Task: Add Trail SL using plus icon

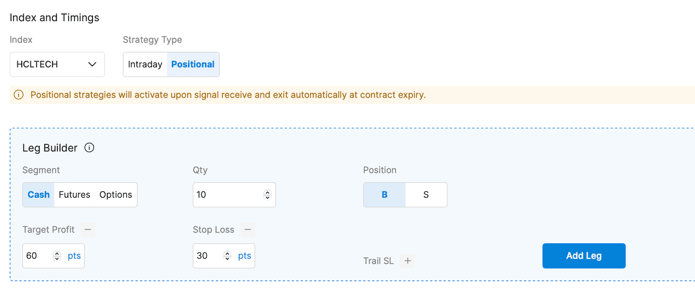Action: click(x=407, y=261)
